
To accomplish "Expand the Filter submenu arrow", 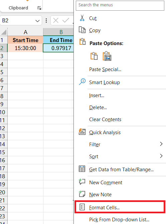I will point(161,144).
